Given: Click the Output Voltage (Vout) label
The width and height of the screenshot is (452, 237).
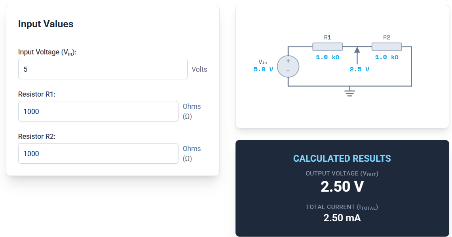Looking at the screenshot, I should point(342,174).
